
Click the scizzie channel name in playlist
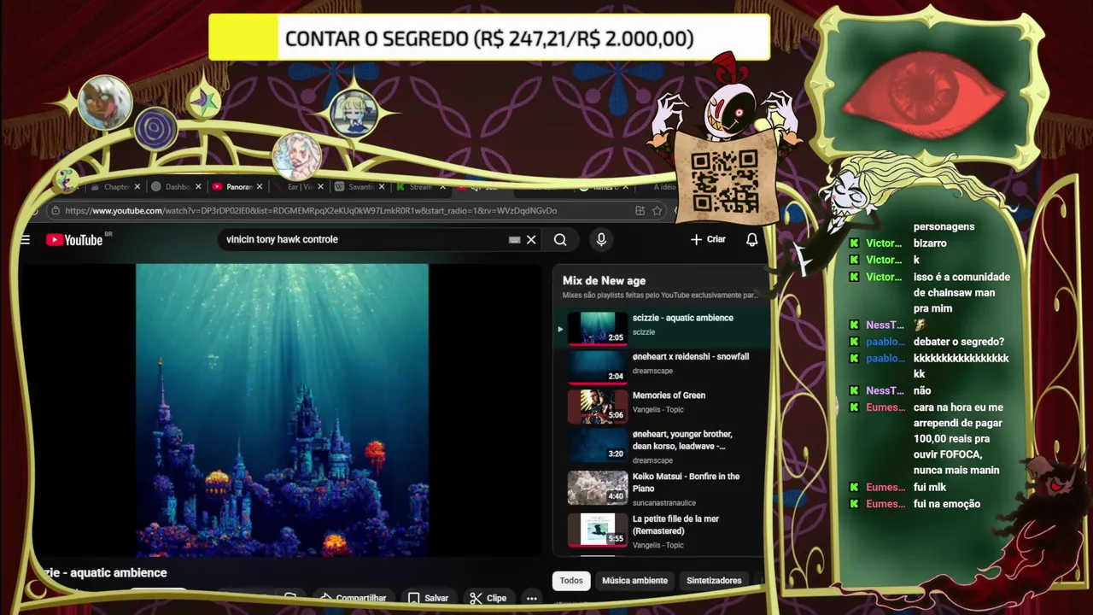644,332
